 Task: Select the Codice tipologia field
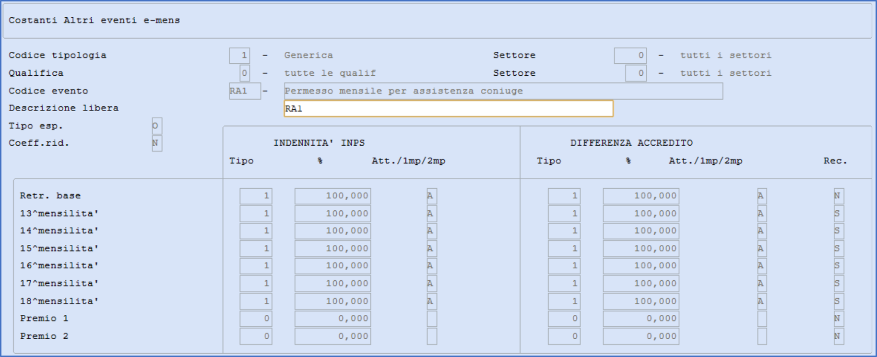tap(239, 56)
